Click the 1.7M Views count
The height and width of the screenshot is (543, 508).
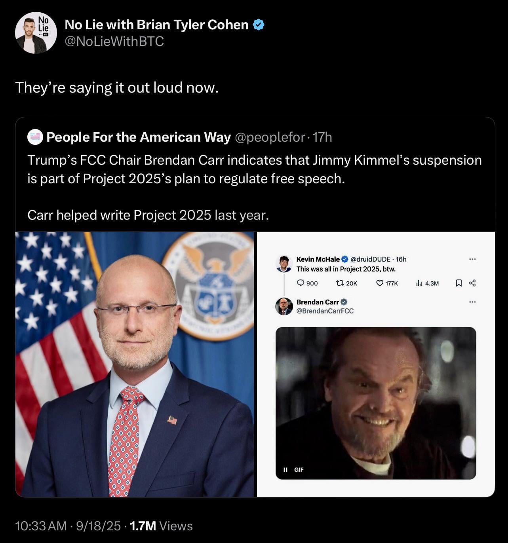(x=161, y=526)
